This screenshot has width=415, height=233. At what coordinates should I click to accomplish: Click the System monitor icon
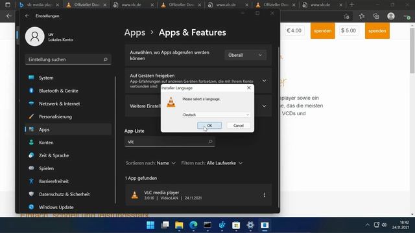pyautogui.click(x=31, y=78)
